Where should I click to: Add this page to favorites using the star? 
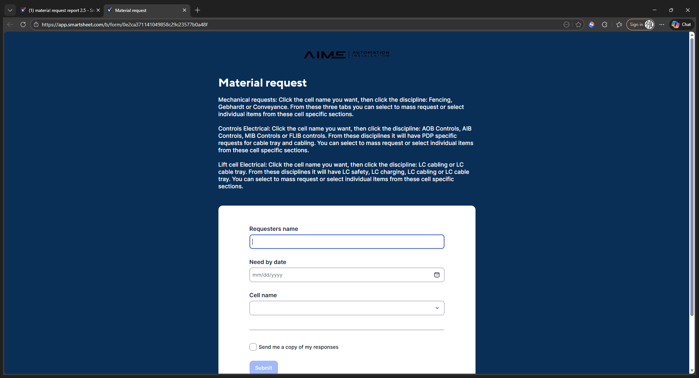[578, 25]
